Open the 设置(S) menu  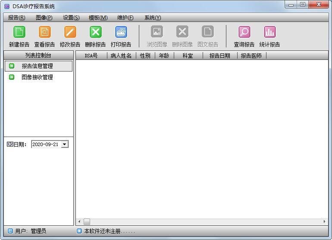pyautogui.click(x=71, y=18)
